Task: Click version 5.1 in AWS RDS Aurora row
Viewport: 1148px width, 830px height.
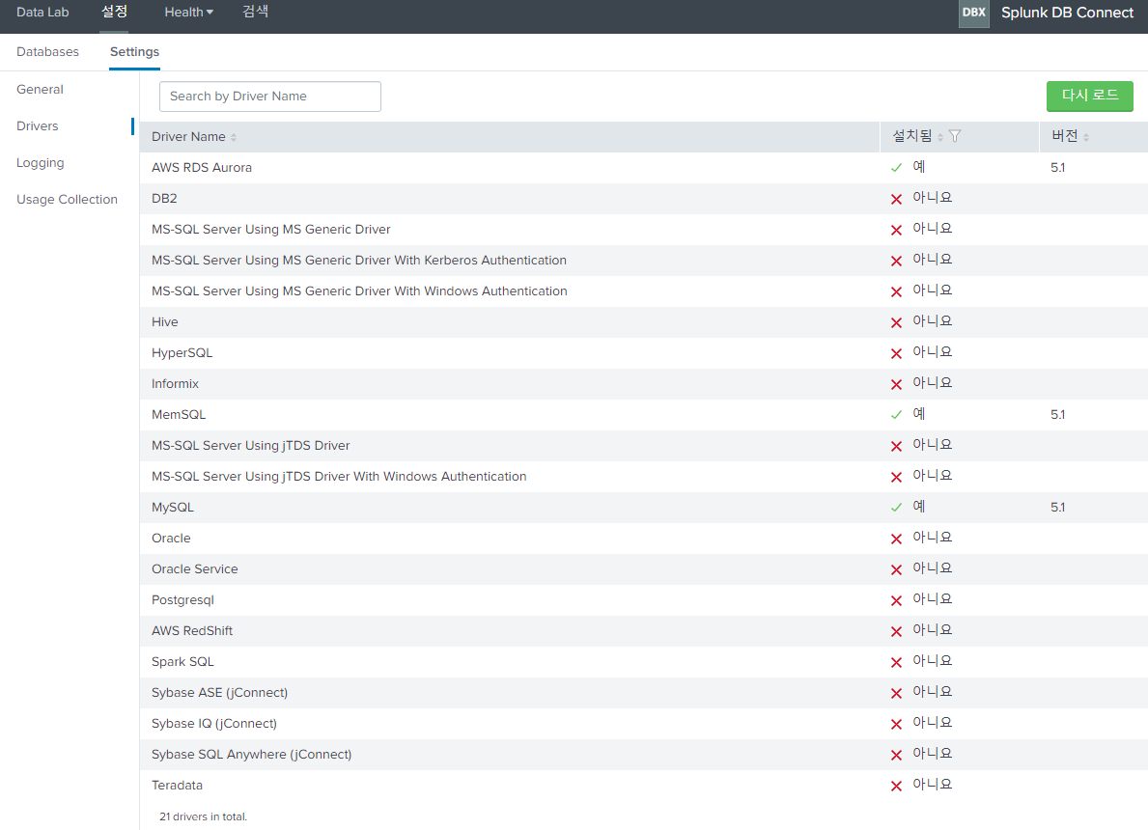Action: point(1058,168)
